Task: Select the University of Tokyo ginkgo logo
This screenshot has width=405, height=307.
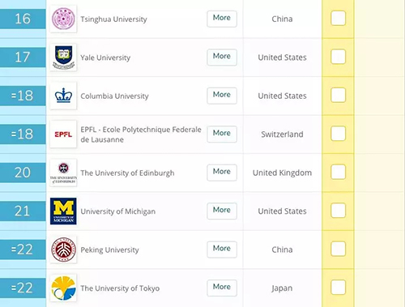Action: 63,288
